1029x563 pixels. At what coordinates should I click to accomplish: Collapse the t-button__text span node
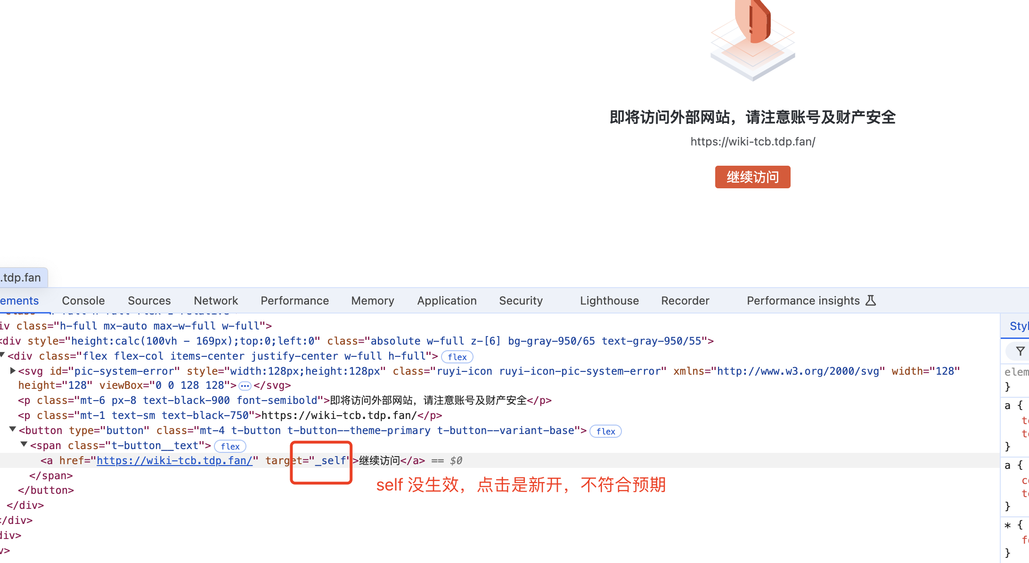[x=24, y=444]
